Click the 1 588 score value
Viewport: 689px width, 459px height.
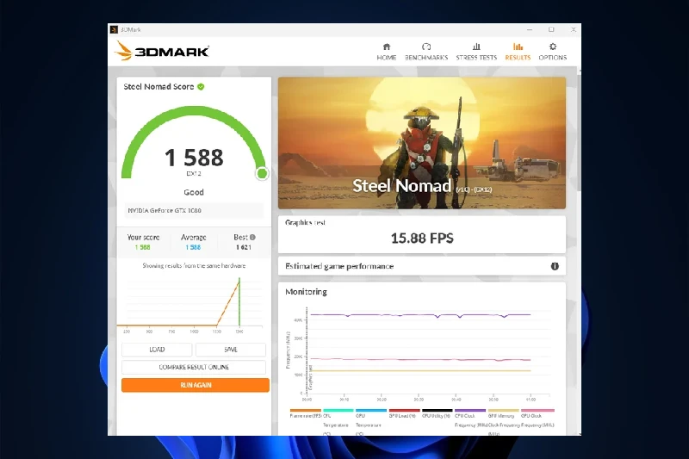[x=194, y=158]
